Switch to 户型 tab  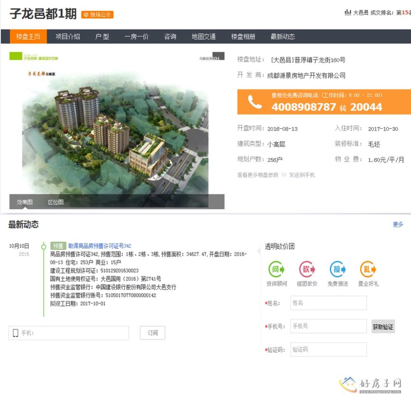coord(102,37)
